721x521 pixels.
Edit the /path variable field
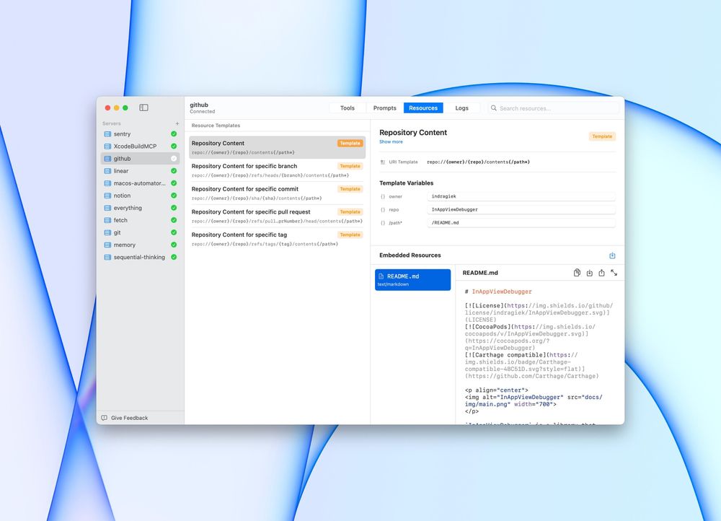521,223
